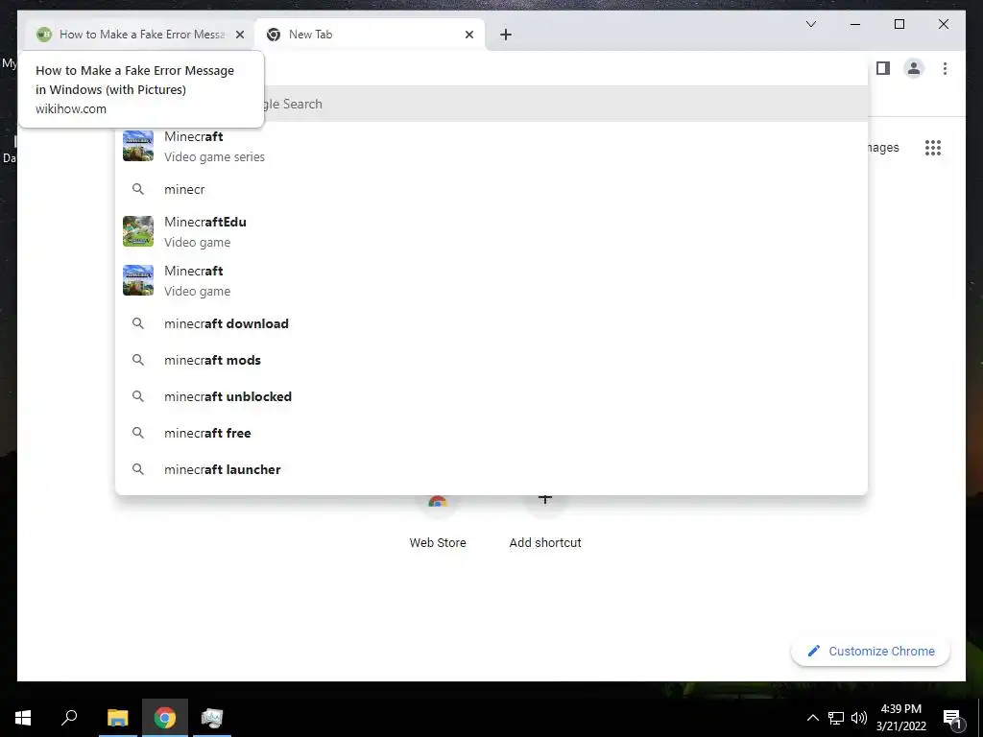Select 'minecraft download' suggestion
This screenshot has width=983, height=737.
point(491,324)
